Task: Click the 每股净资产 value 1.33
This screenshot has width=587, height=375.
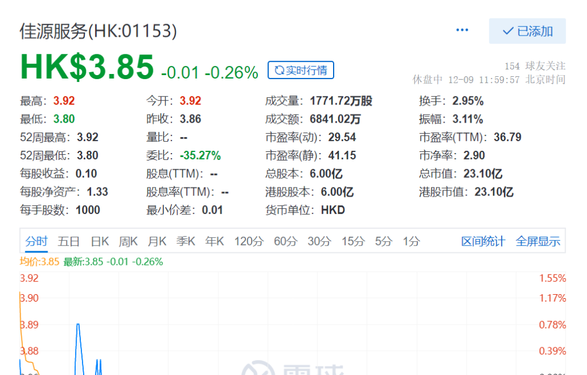Action: (x=97, y=192)
